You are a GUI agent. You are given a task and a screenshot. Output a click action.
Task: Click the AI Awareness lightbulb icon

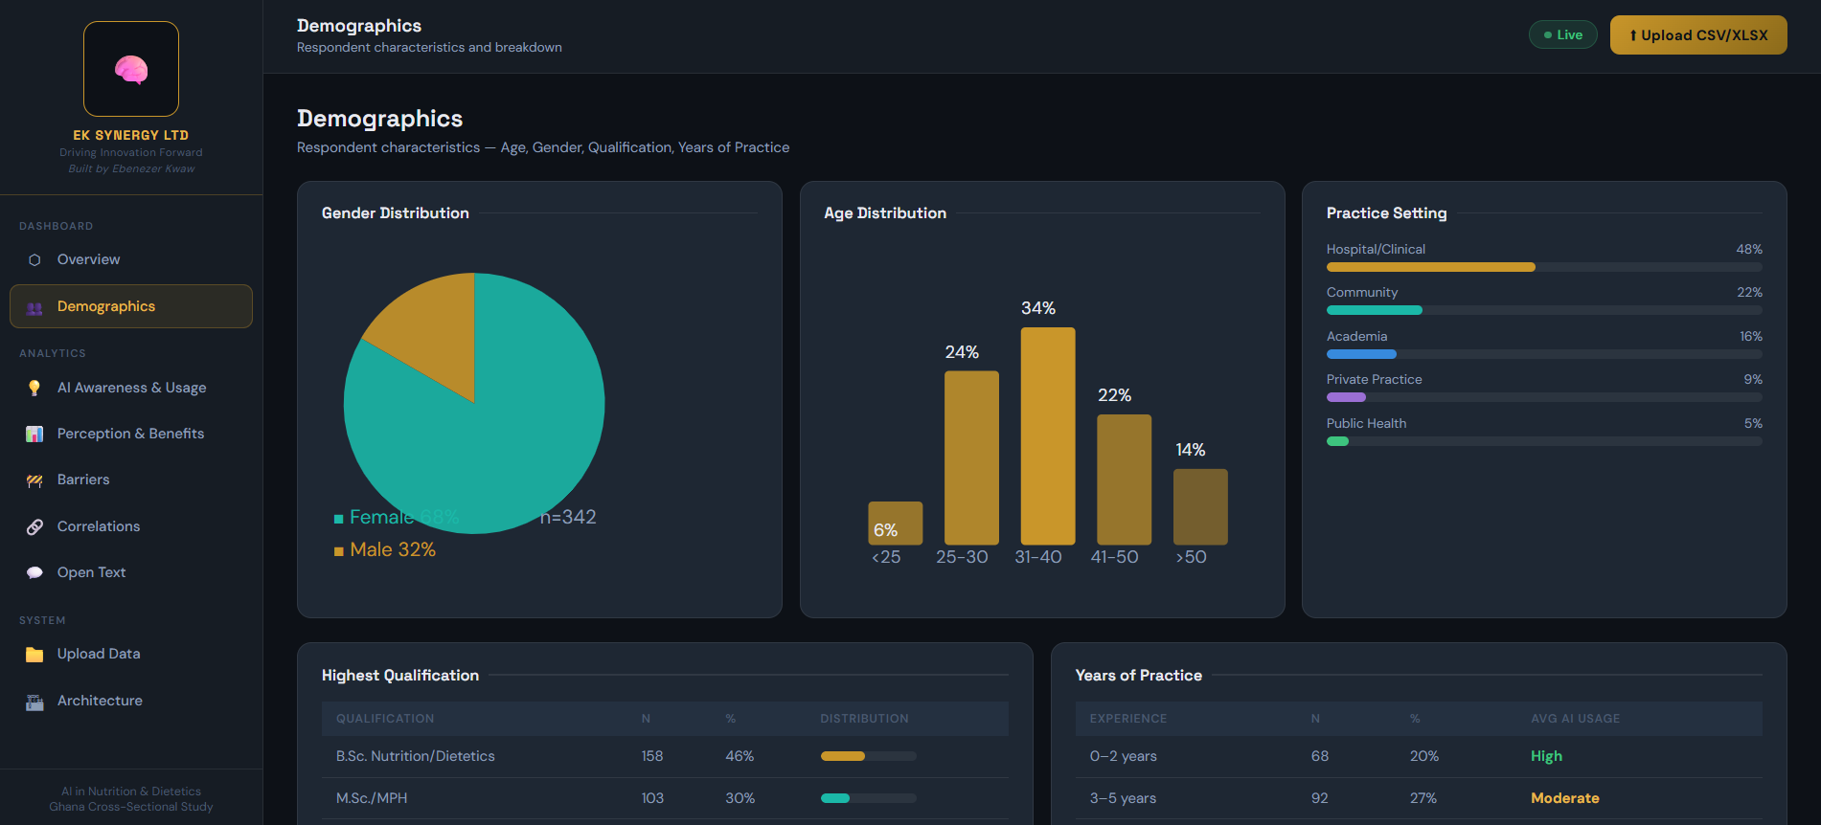coord(34,388)
